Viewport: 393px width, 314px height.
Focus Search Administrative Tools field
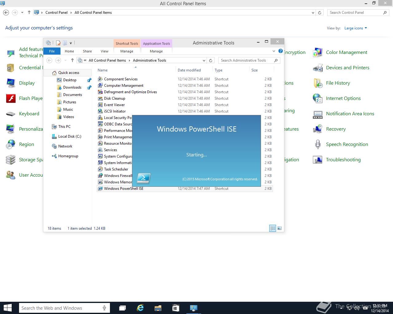(249, 60)
